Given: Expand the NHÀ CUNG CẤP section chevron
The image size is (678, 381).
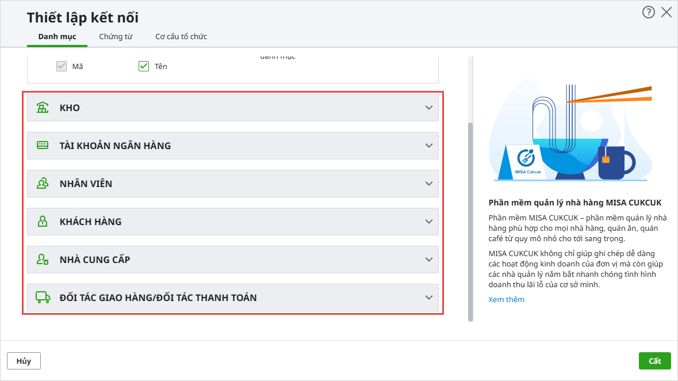Looking at the screenshot, I should [428, 260].
